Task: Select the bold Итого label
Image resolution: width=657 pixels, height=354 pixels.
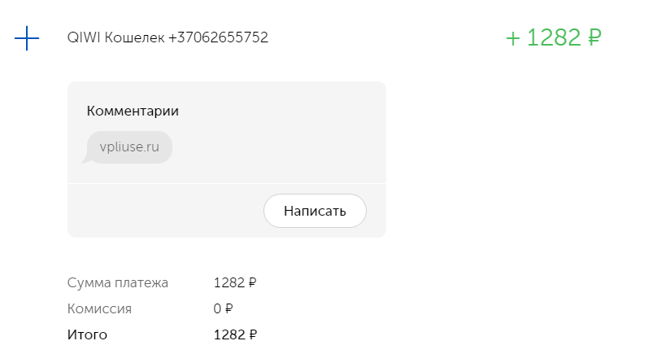Action: pos(88,334)
